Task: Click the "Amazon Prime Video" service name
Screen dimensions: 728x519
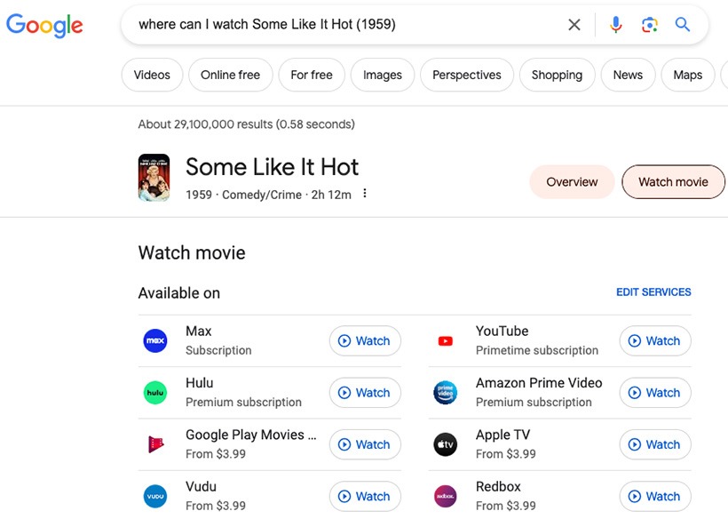Action: tap(539, 383)
